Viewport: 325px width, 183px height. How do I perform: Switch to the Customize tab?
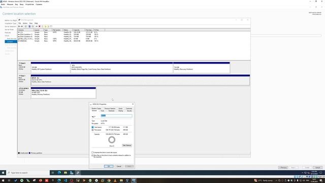[x=129, y=108]
